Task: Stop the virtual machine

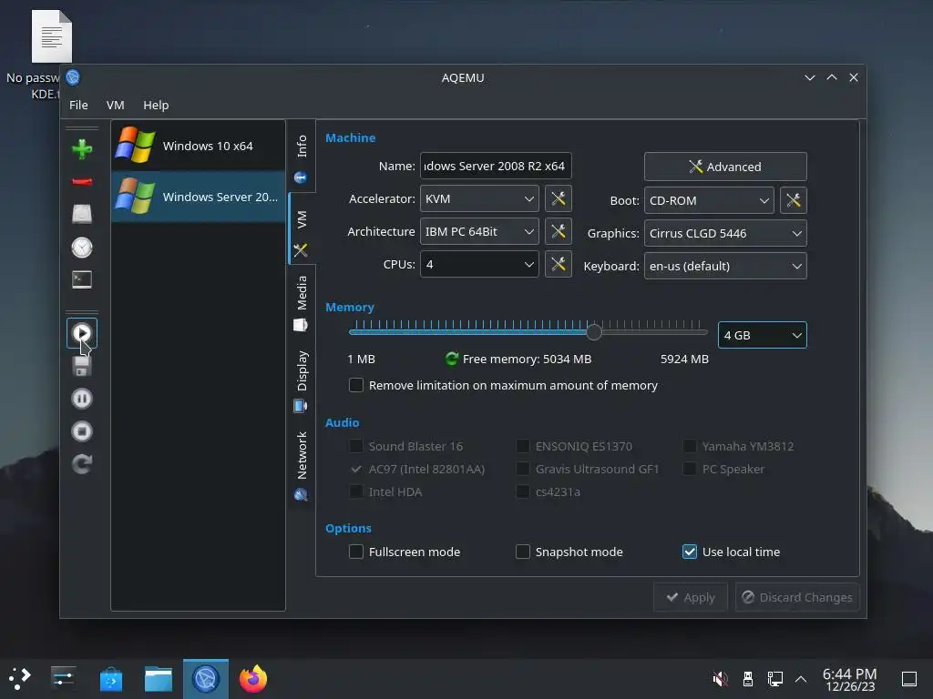Action: [x=82, y=431]
